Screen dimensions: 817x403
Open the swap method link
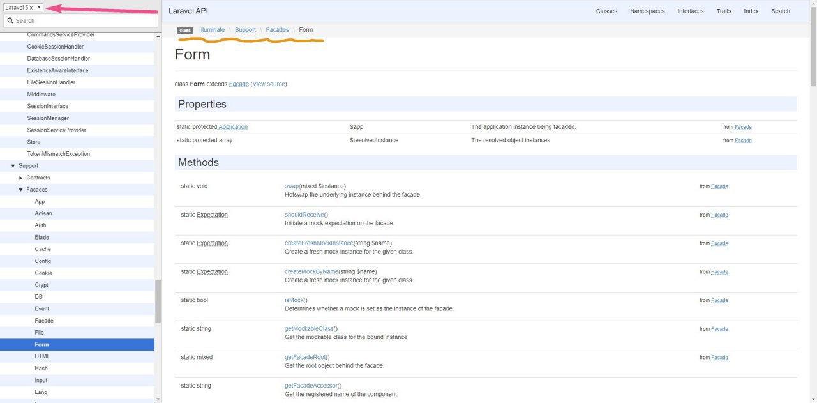click(x=292, y=186)
